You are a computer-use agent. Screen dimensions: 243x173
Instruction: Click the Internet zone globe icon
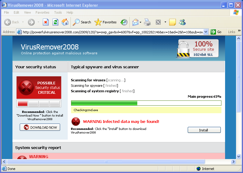[198, 169]
